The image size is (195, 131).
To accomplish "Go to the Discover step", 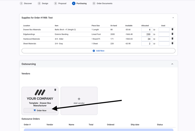I will 26,3.
